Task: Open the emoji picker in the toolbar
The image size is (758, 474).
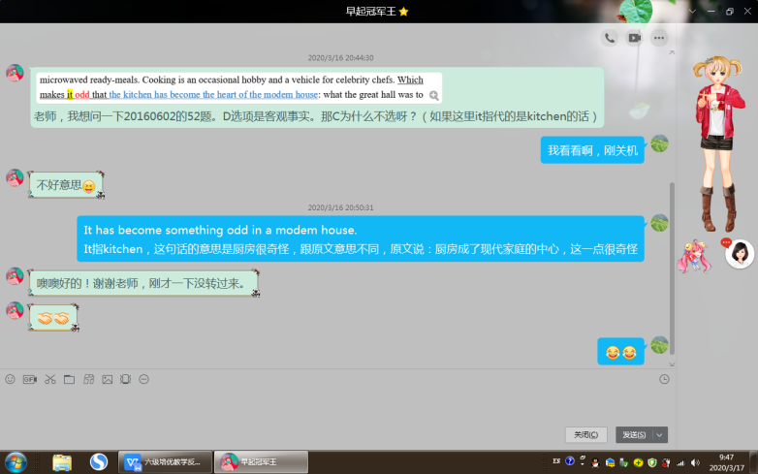Action: pyautogui.click(x=10, y=379)
